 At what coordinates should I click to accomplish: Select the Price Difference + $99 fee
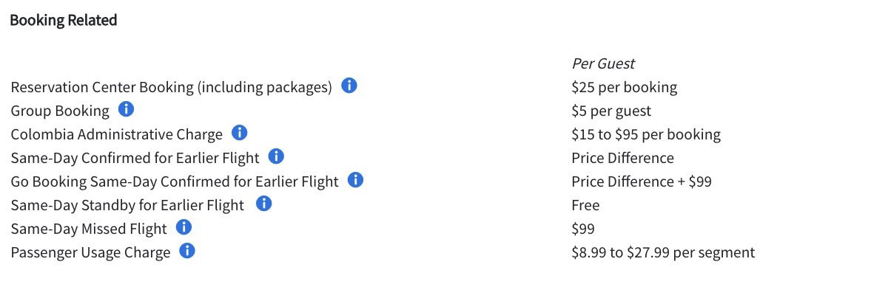pyautogui.click(x=642, y=181)
